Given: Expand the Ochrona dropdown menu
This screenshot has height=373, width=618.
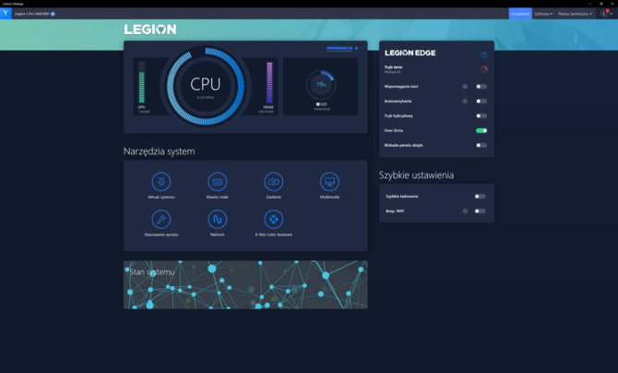Looking at the screenshot, I should [x=543, y=14].
